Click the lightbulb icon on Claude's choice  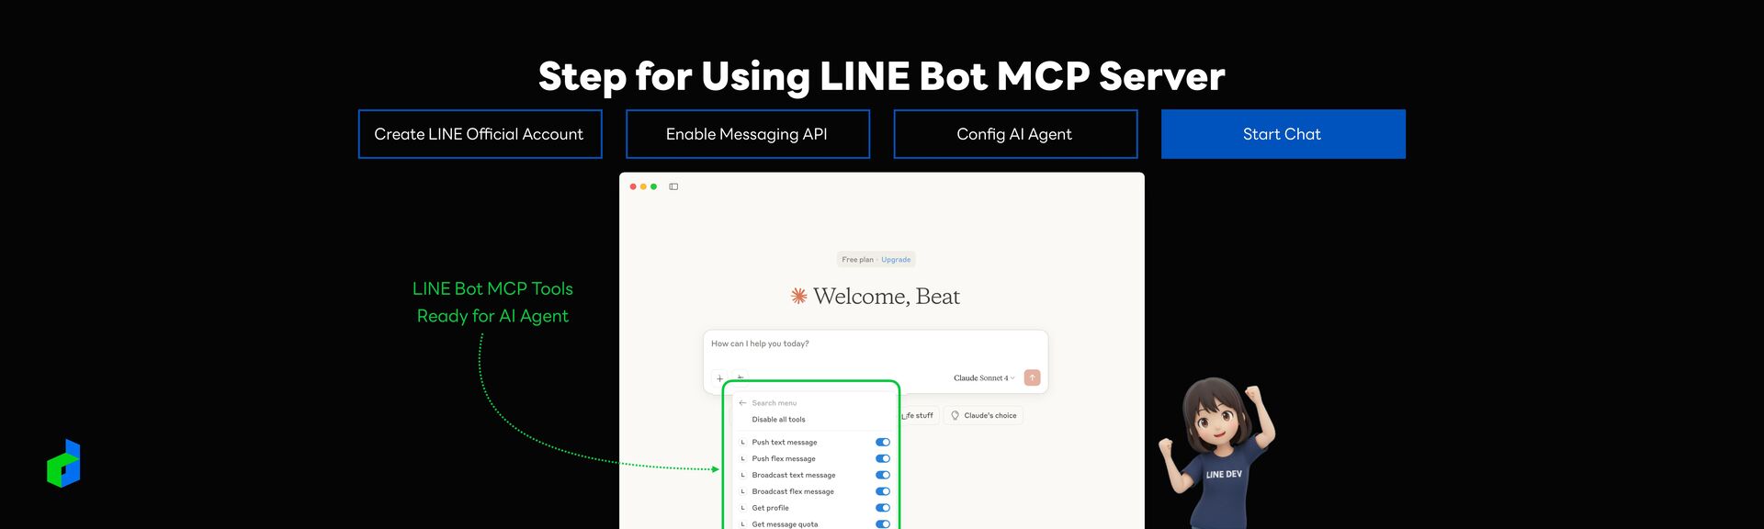point(955,416)
